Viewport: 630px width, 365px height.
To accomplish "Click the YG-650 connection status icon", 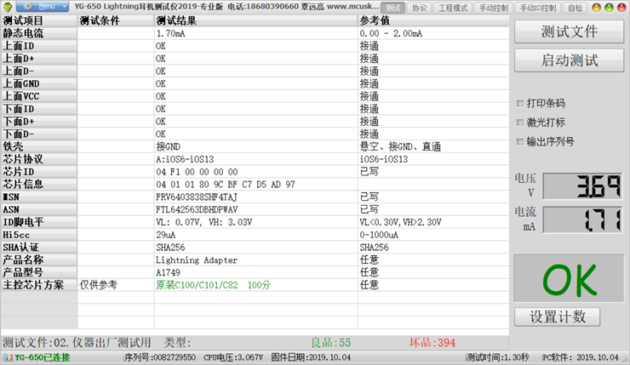I will click(8, 357).
